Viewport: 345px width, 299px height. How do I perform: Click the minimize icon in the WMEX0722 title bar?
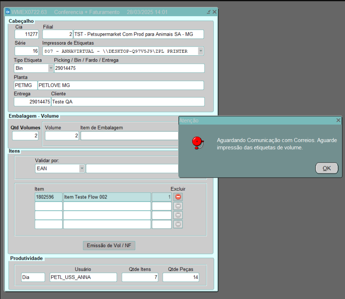tap(208, 12)
